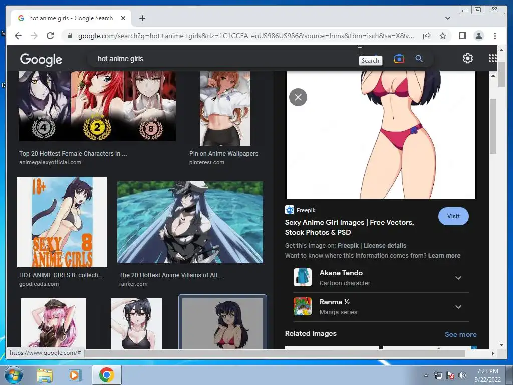Open the Google apps grid
This screenshot has width=513, height=385.
click(x=492, y=58)
